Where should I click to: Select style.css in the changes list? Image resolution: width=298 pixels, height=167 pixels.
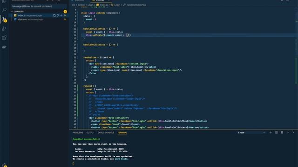tap(22, 19)
